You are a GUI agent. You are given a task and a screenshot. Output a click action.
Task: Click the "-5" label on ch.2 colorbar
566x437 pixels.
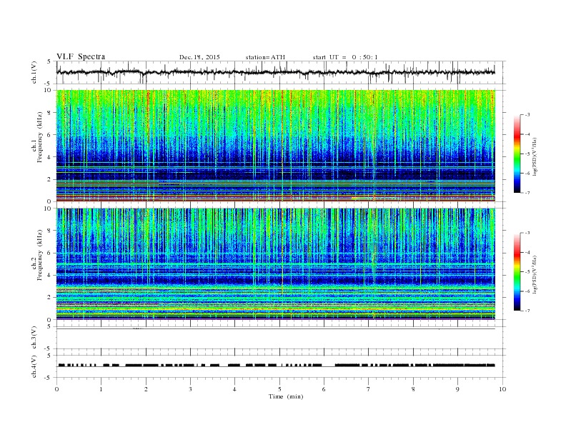coord(527,271)
